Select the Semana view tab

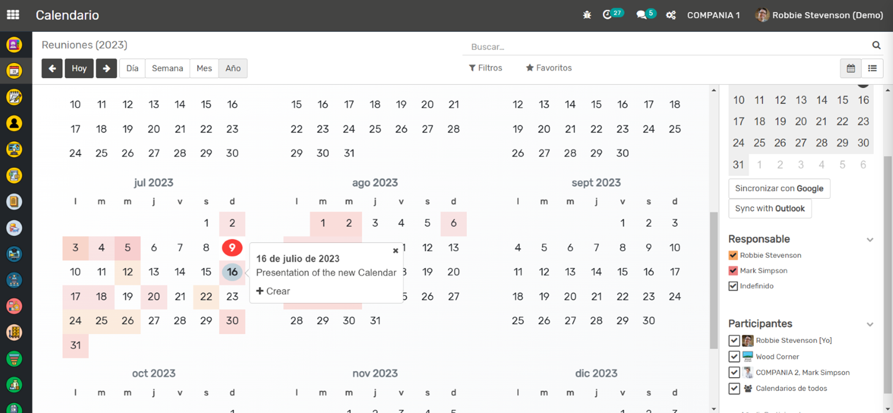point(167,68)
